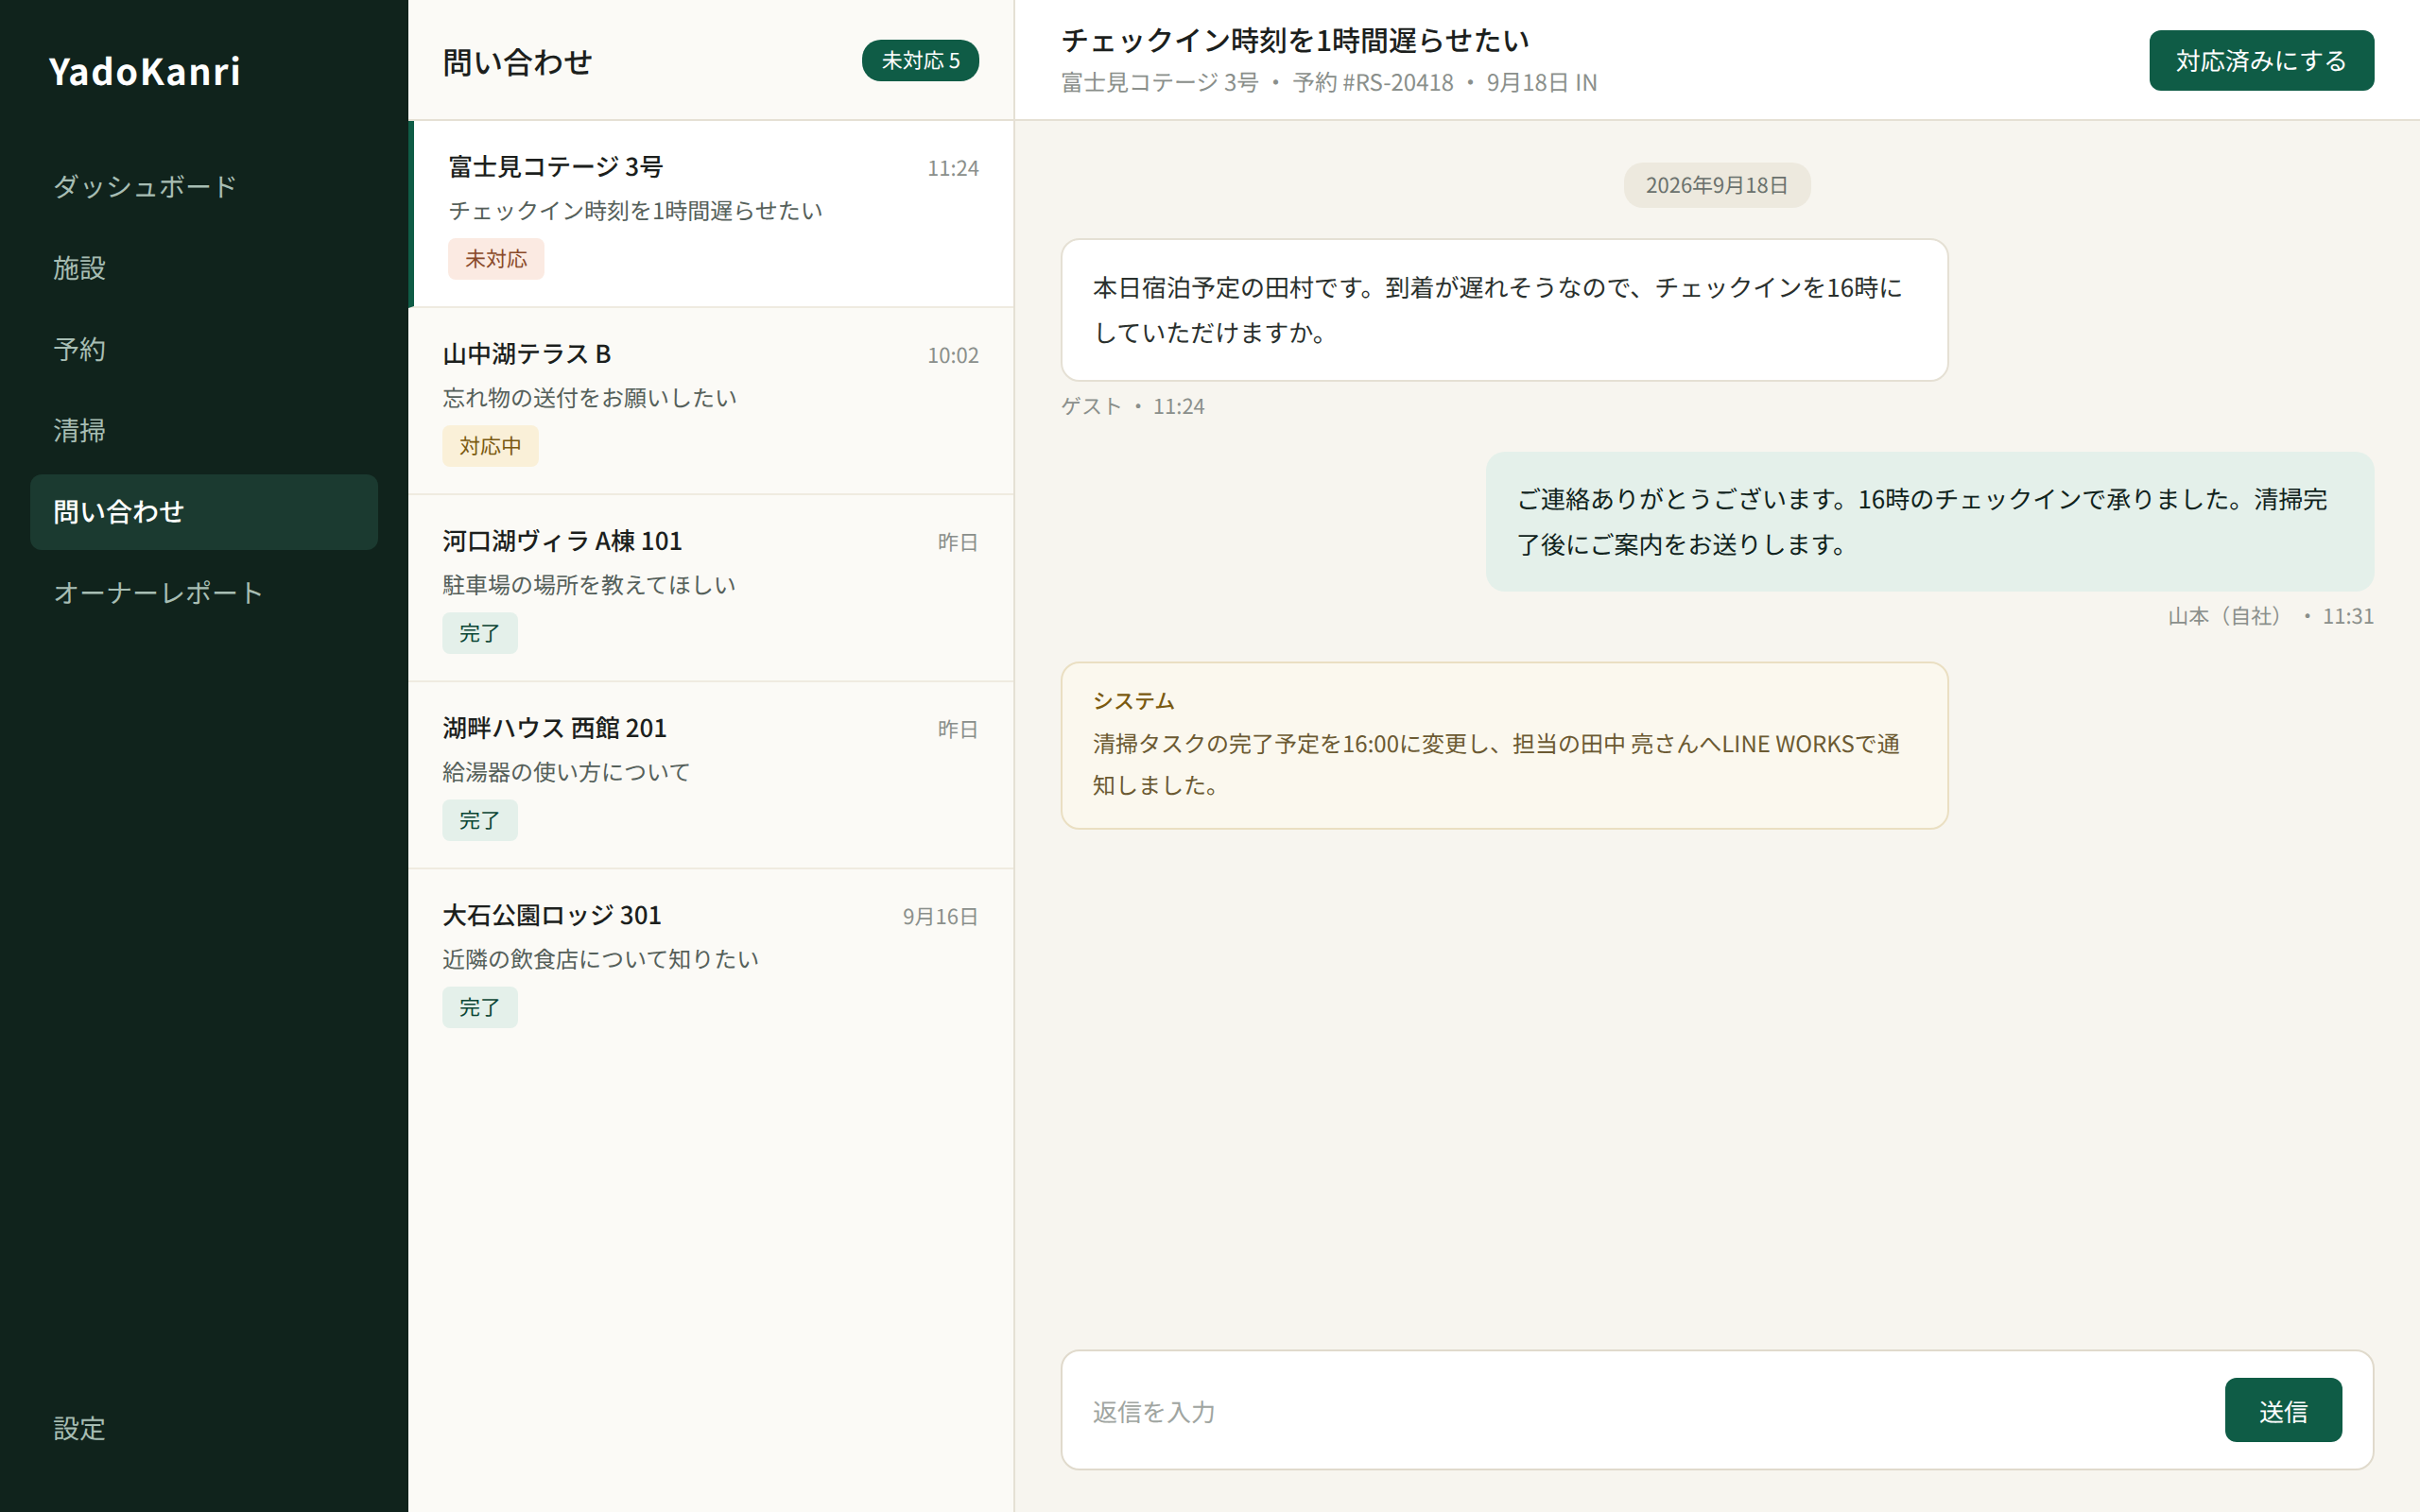
Task: Open the 大石公園ロッジ 301 inquiry
Action: (711, 962)
